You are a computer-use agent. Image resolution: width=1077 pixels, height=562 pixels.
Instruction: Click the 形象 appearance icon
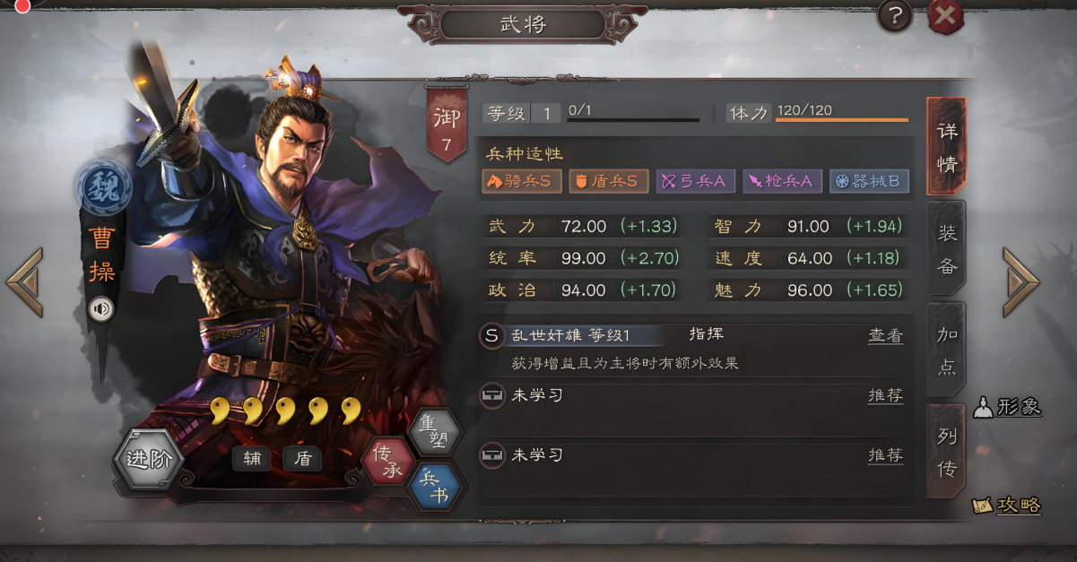(x=1008, y=406)
